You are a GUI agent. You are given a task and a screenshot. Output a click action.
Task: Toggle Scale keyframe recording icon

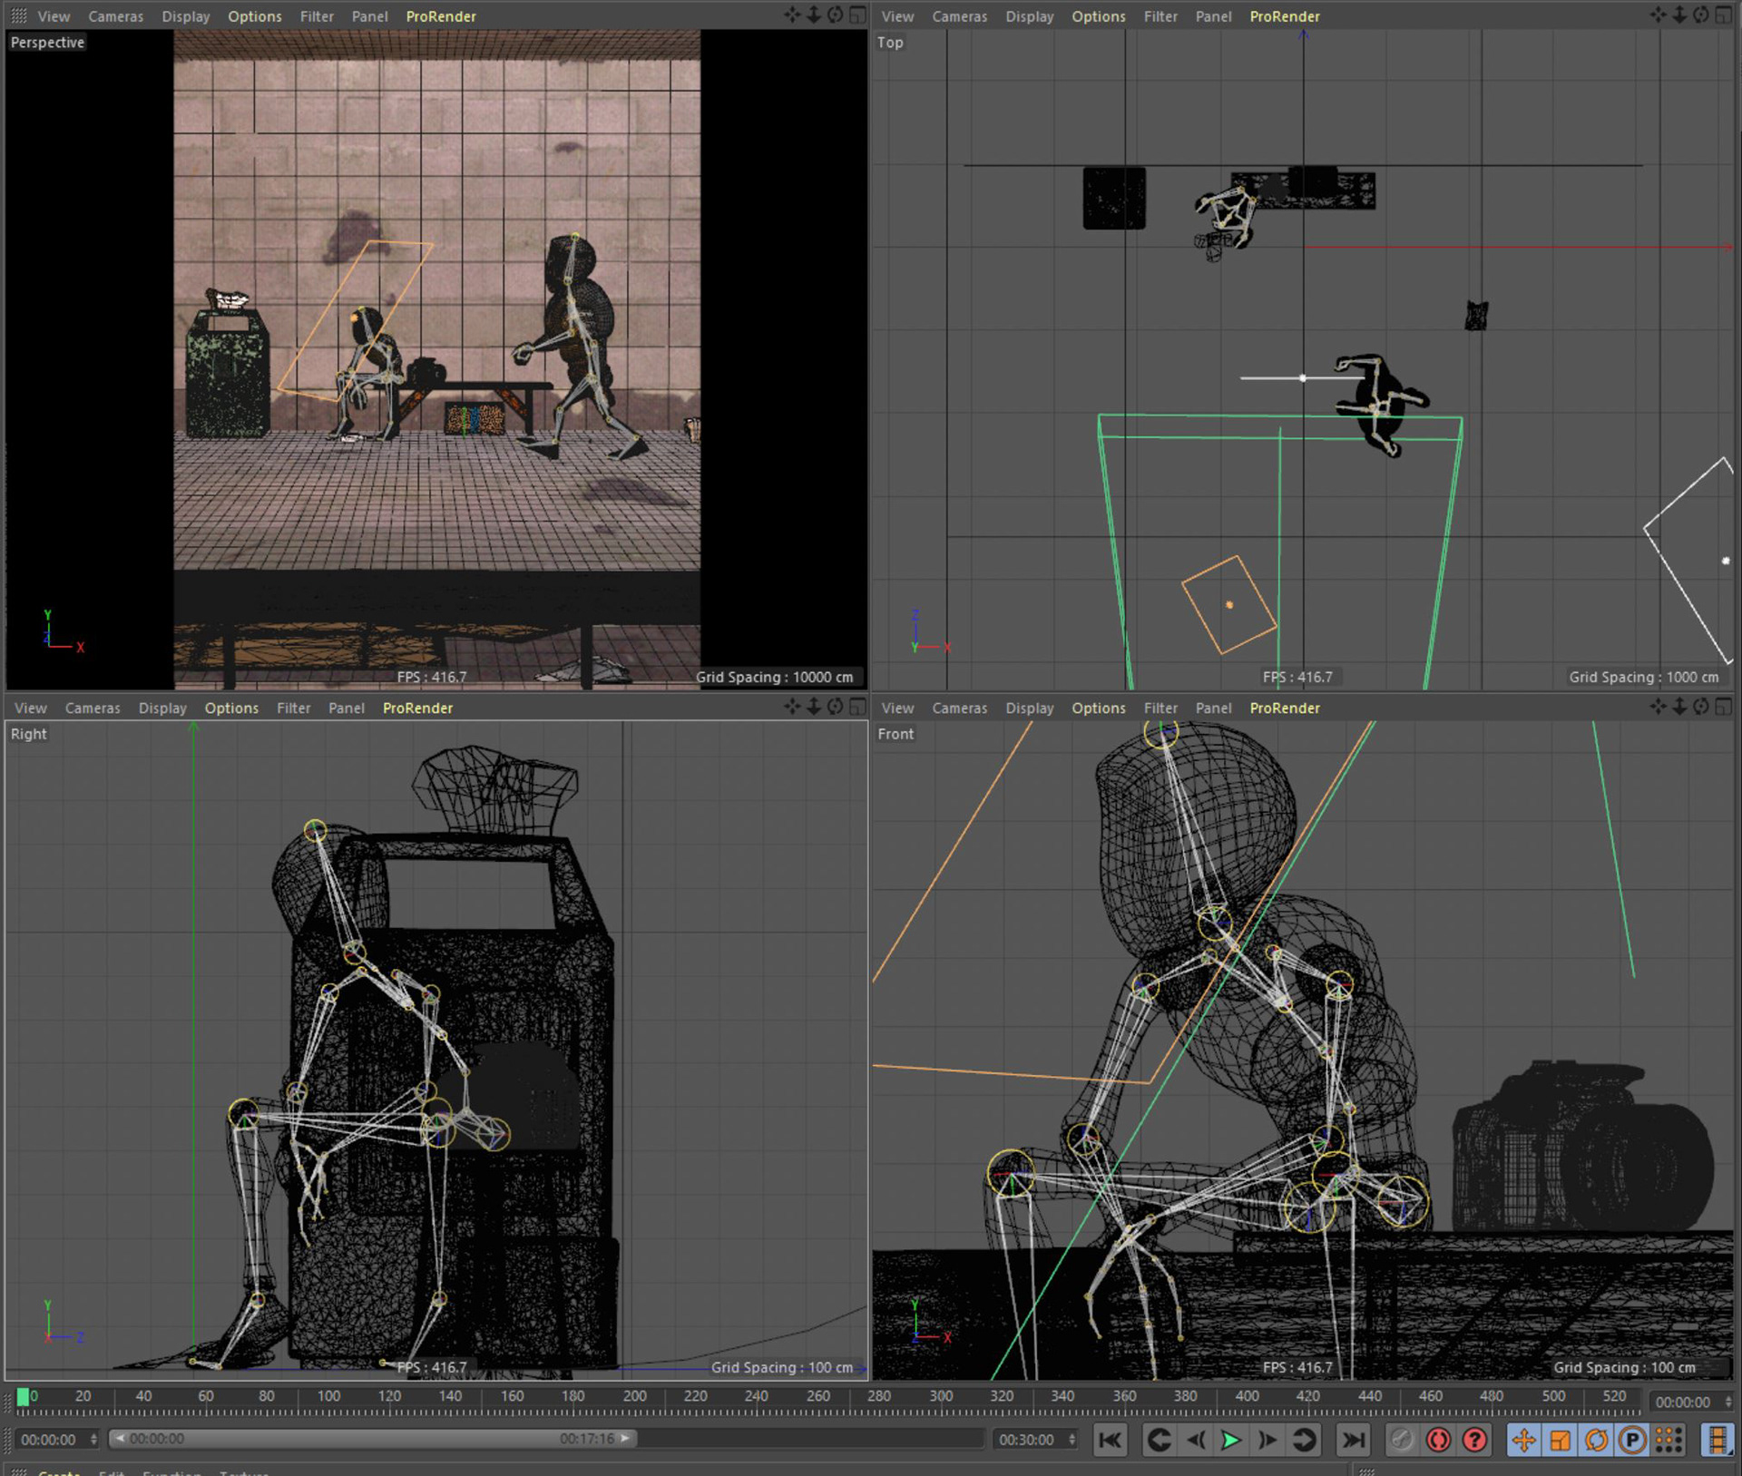click(x=1561, y=1440)
